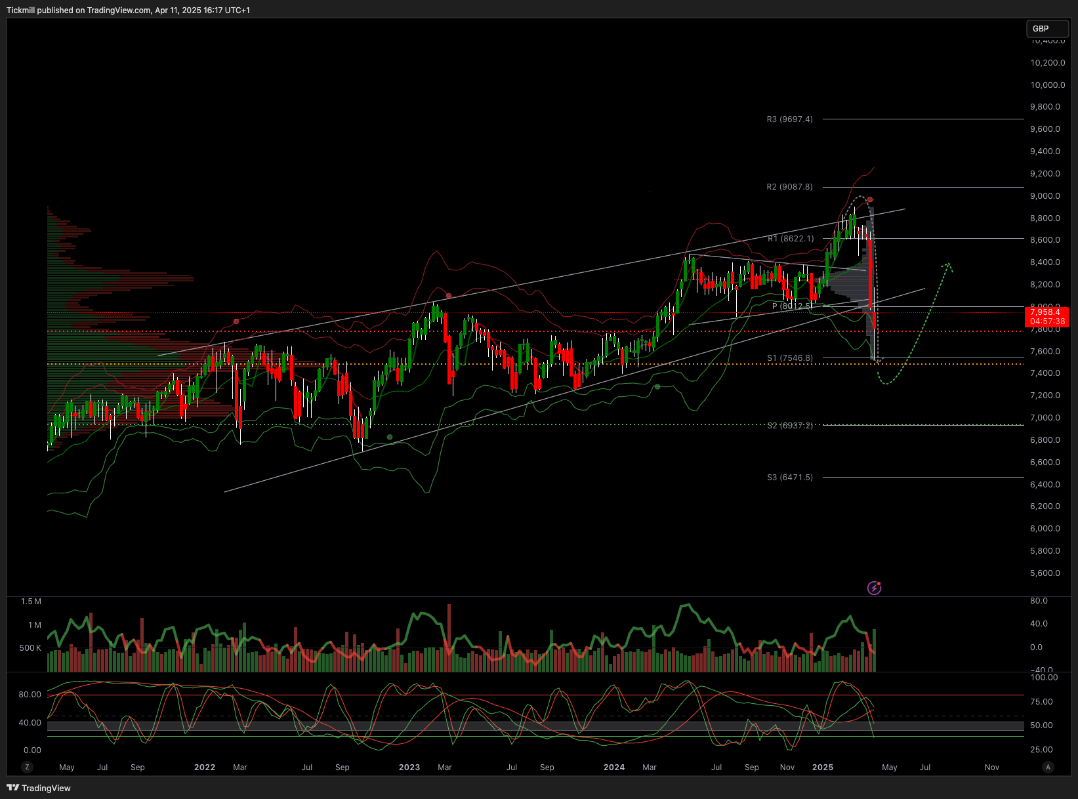1078x799 pixels.
Task: Click the 25.00 oscillator scale value
Action: click(1042, 750)
